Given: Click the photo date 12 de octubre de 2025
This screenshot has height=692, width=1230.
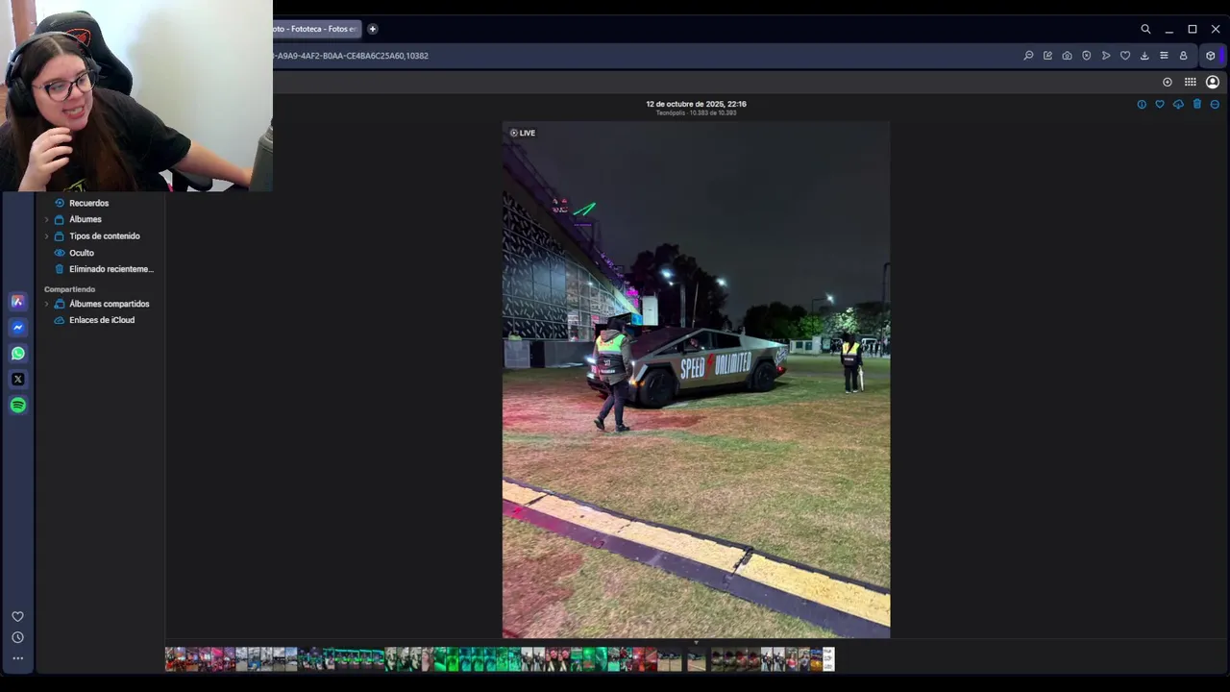Looking at the screenshot, I should [x=696, y=104].
